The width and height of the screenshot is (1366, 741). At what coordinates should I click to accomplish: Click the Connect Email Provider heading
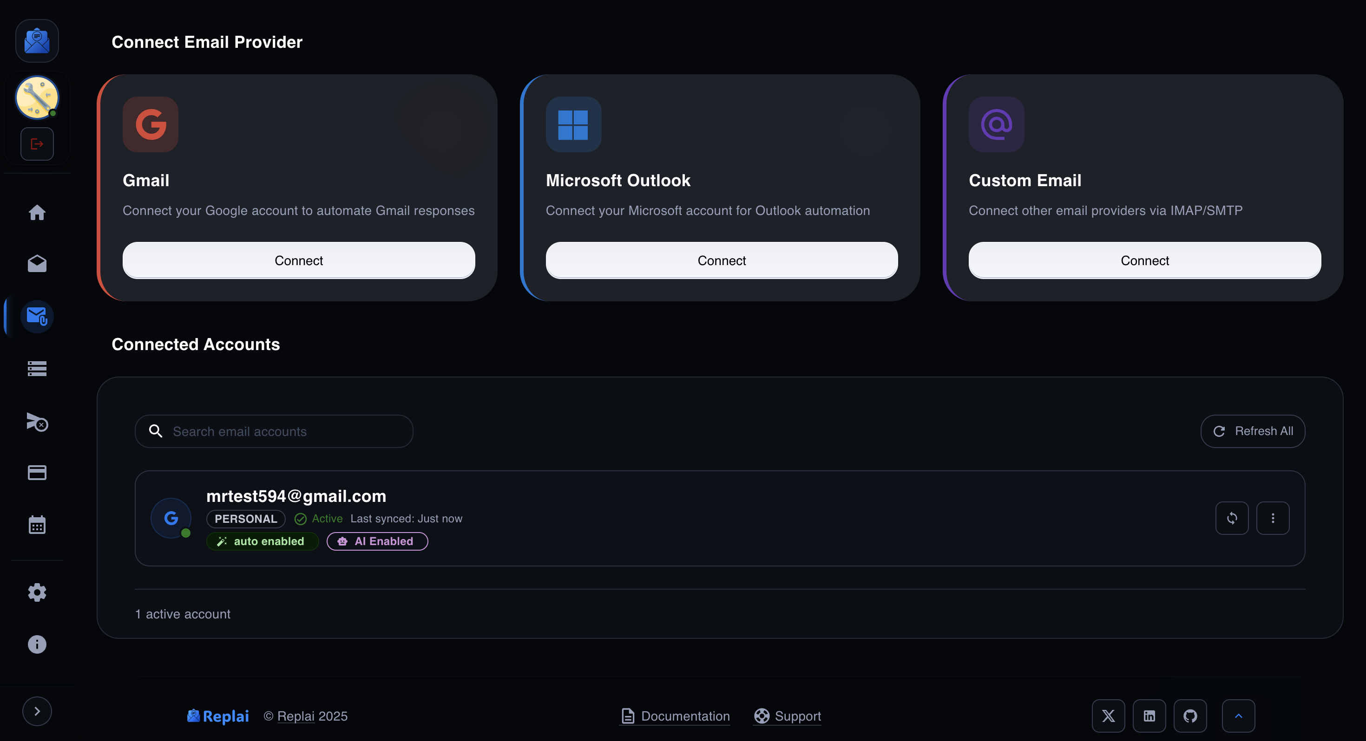click(x=207, y=41)
